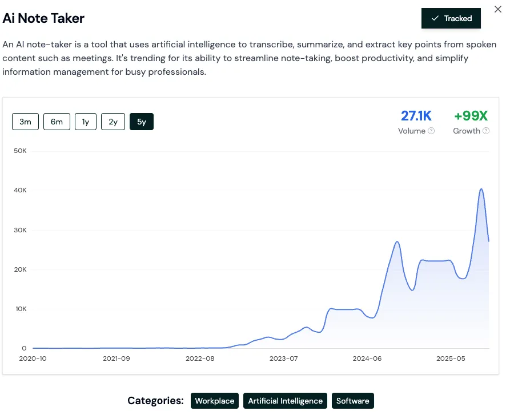Click the 2023-07 axis label
This screenshot has width=506, height=415.
283,358
